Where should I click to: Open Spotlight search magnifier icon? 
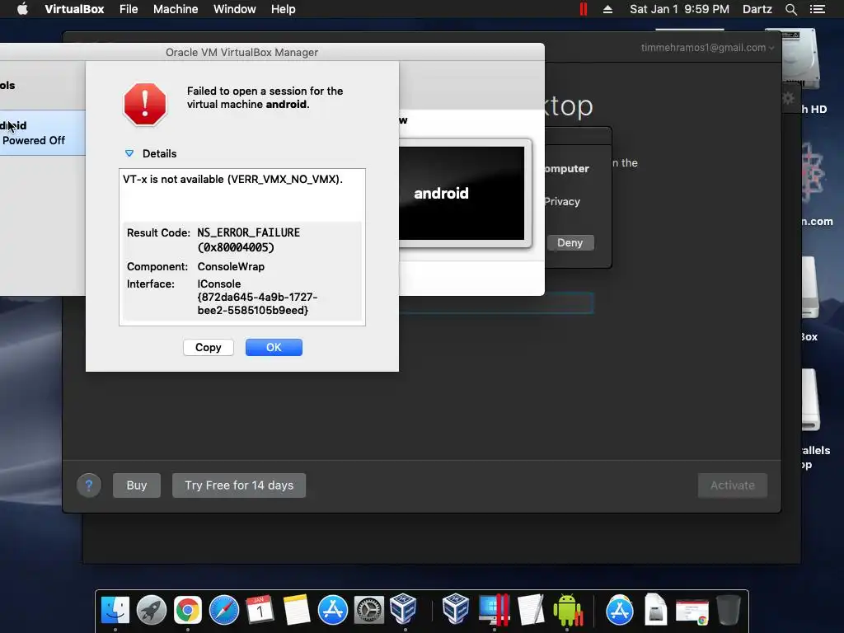790,9
